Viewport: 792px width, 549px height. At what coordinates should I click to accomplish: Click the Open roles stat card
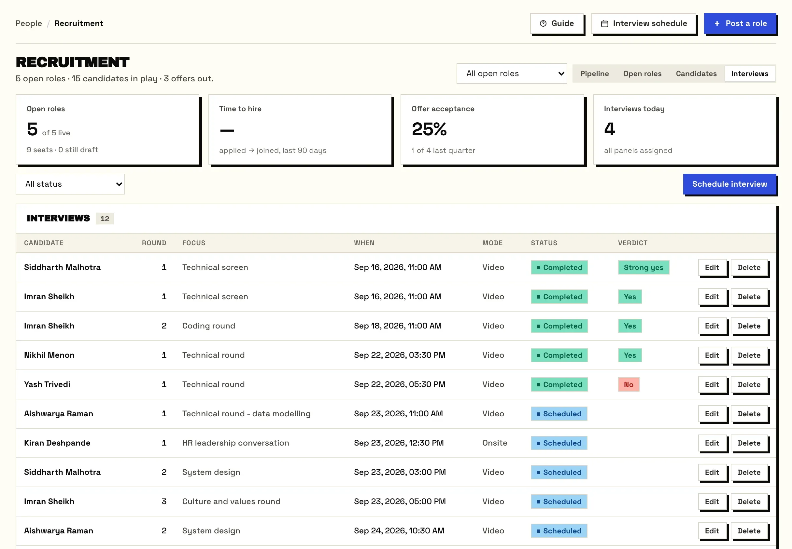click(x=107, y=130)
